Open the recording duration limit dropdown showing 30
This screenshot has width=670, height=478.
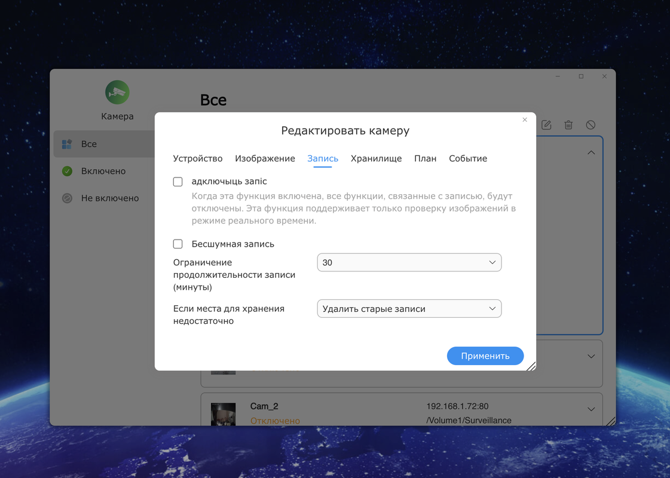click(x=409, y=262)
